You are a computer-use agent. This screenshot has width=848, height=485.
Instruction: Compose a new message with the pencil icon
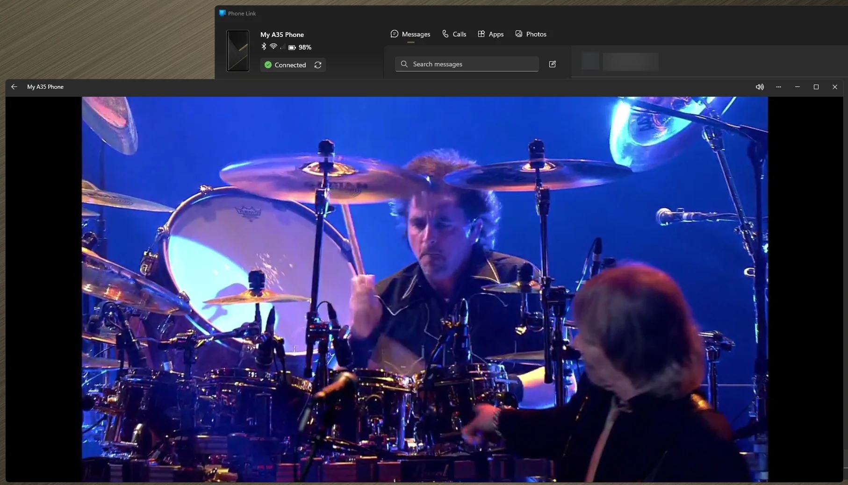click(x=552, y=64)
